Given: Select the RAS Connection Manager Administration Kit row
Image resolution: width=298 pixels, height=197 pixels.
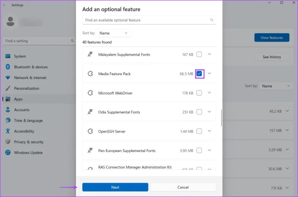Looking at the screenshot, I should click(x=149, y=165).
